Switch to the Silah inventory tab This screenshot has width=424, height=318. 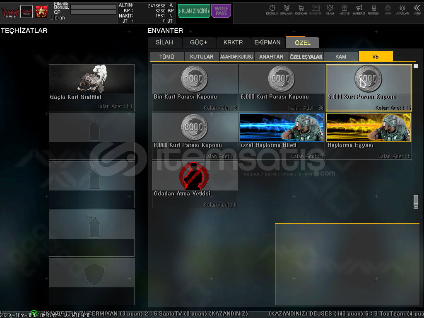[164, 43]
